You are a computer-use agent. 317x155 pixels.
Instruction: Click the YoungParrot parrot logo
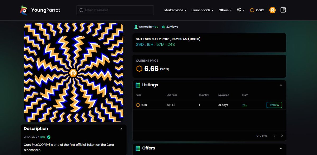[x=24, y=10]
